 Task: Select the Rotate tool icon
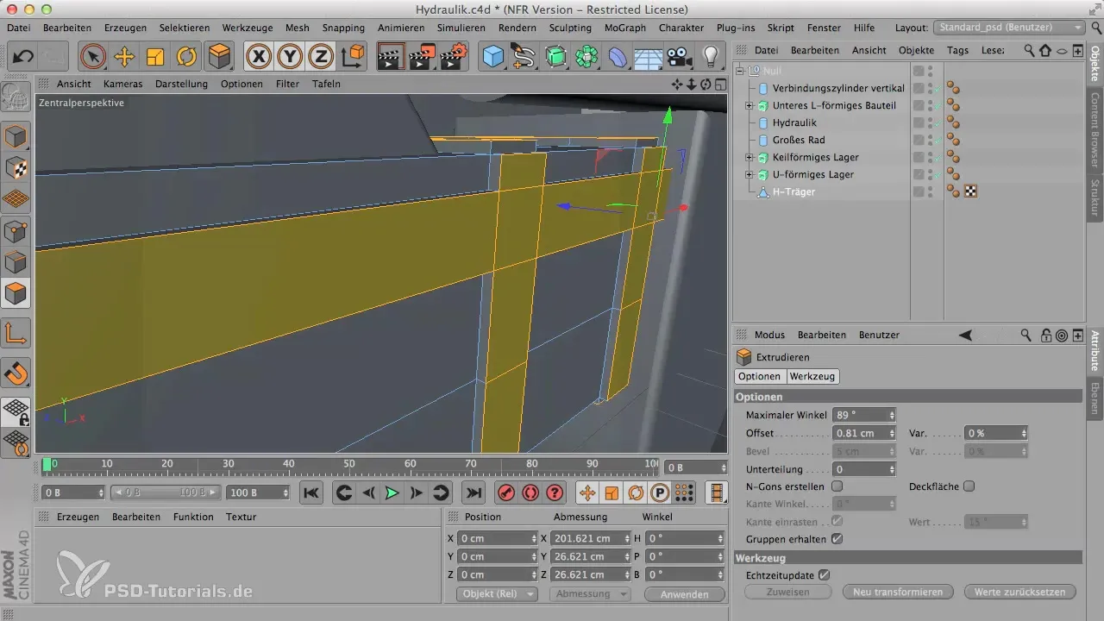[x=186, y=57]
